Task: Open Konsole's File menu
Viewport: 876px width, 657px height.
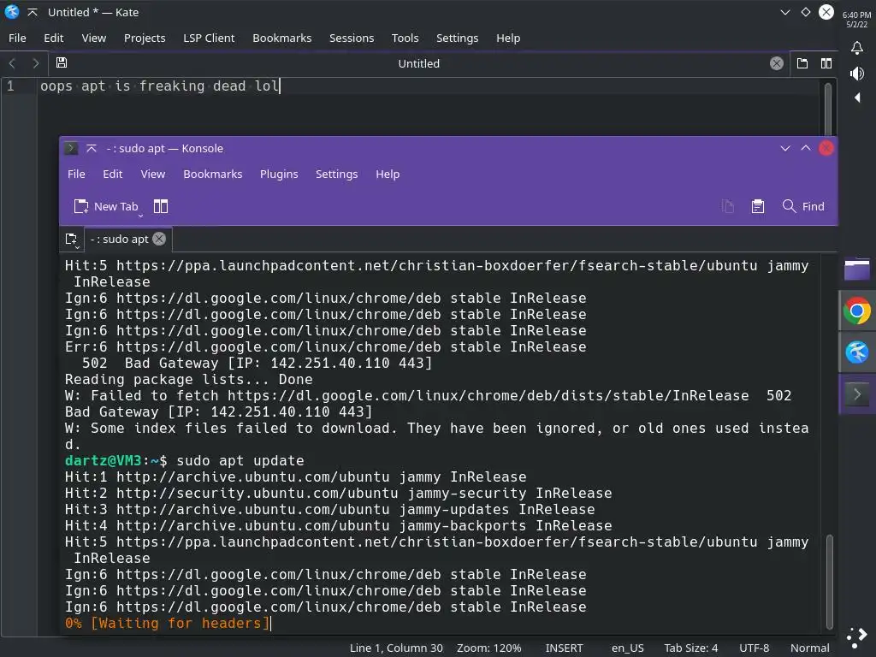Action: [x=76, y=174]
